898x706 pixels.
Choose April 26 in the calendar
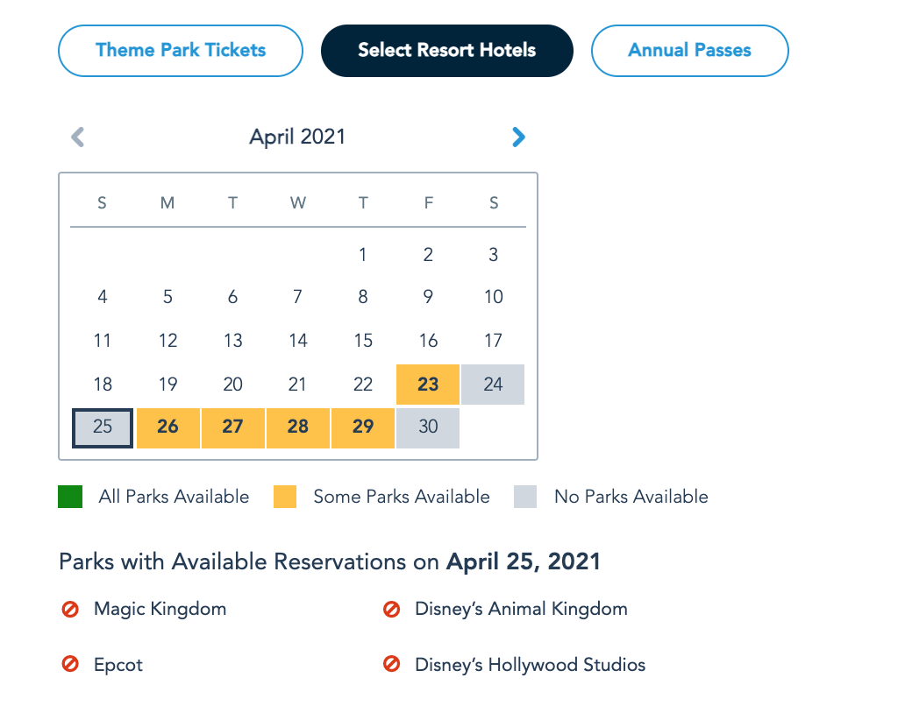[167, 427]
